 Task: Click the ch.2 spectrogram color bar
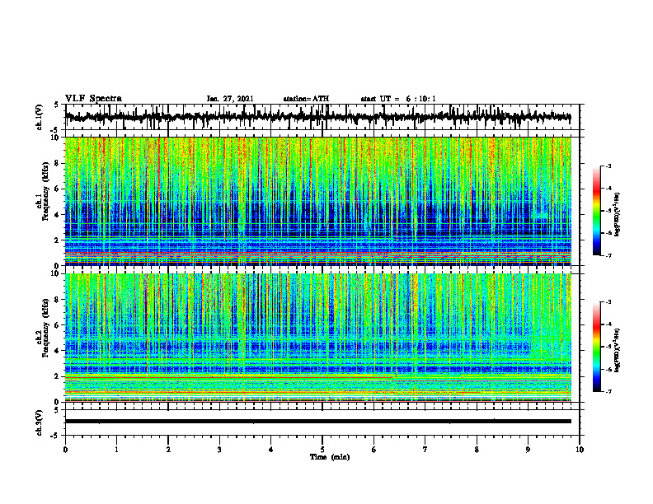point(597,347)
